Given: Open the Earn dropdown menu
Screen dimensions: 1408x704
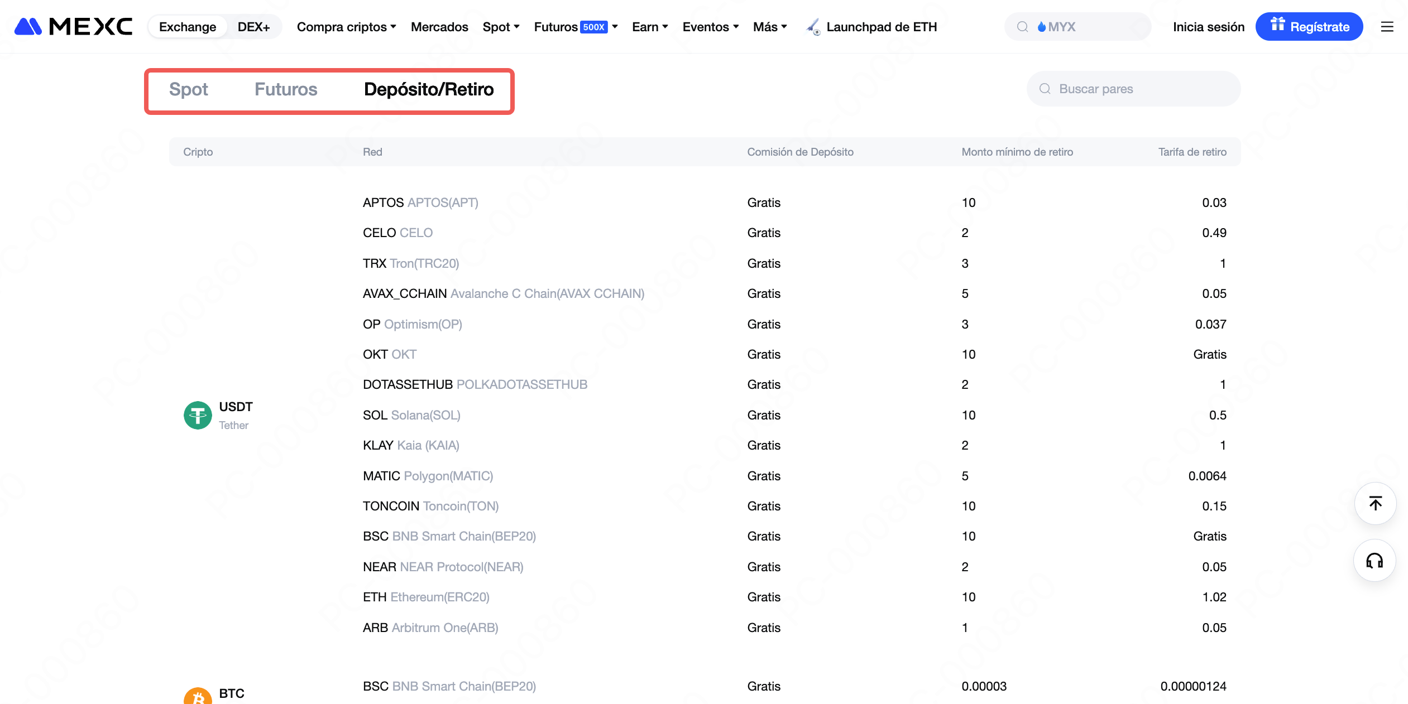Looking at the screenshot, I should coord(649,27).
